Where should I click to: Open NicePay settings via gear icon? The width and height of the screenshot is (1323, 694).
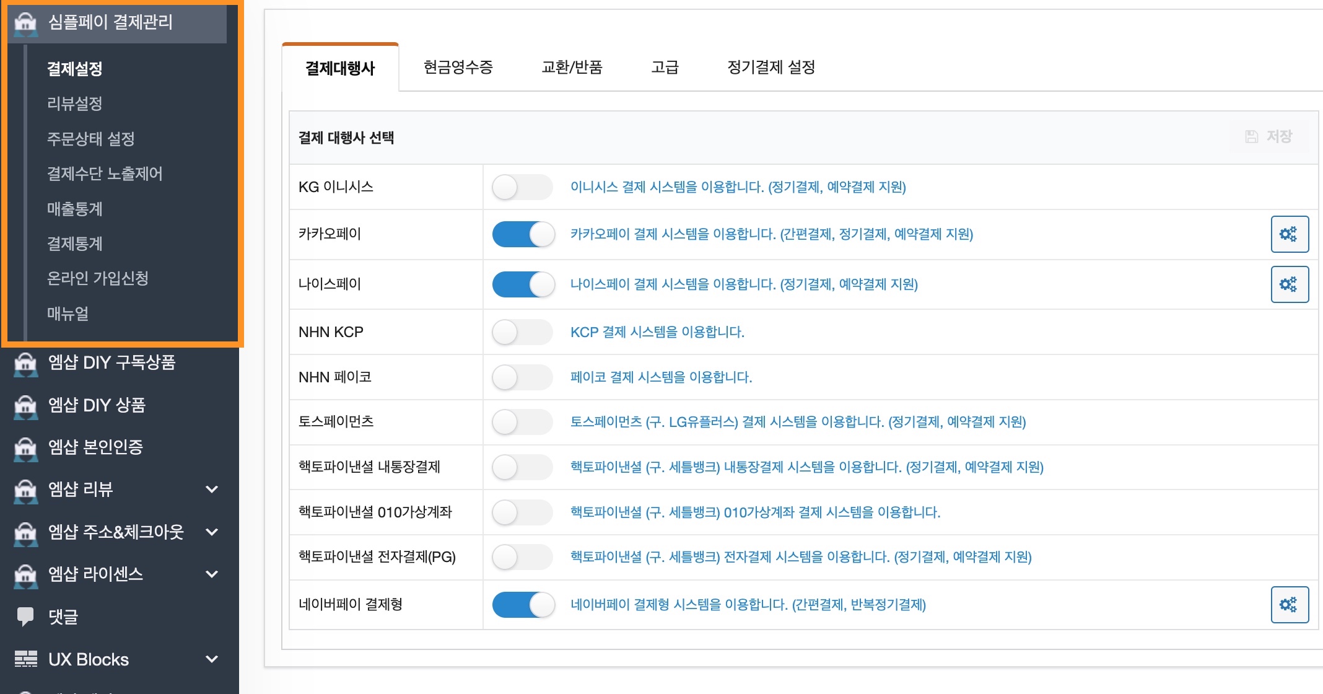[1289, 284]
